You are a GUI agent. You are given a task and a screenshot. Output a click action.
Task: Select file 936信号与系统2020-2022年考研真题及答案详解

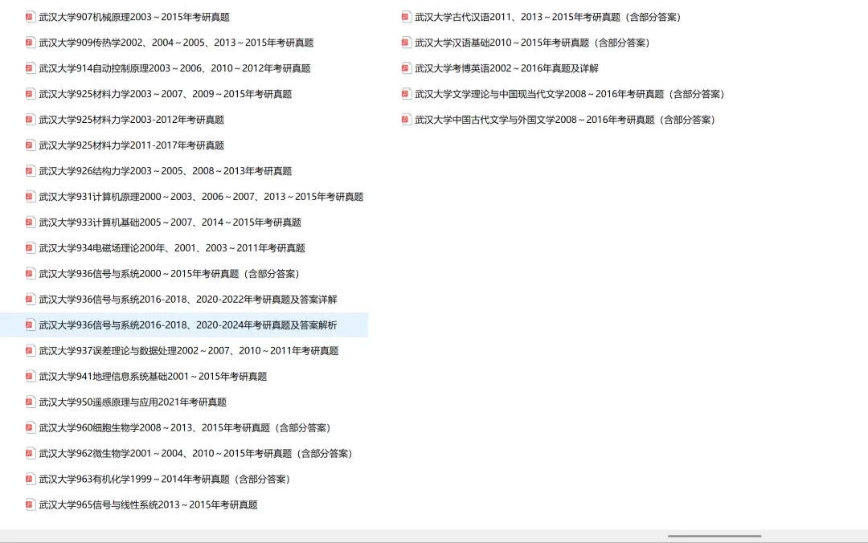(x=188, y=300)
